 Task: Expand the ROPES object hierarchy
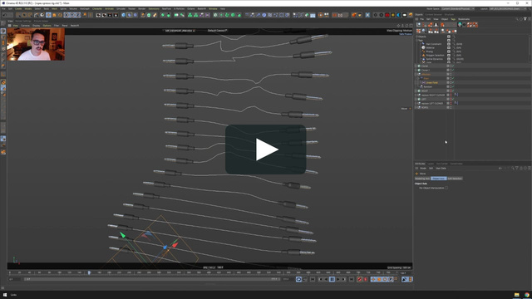(x=416, y=107)
